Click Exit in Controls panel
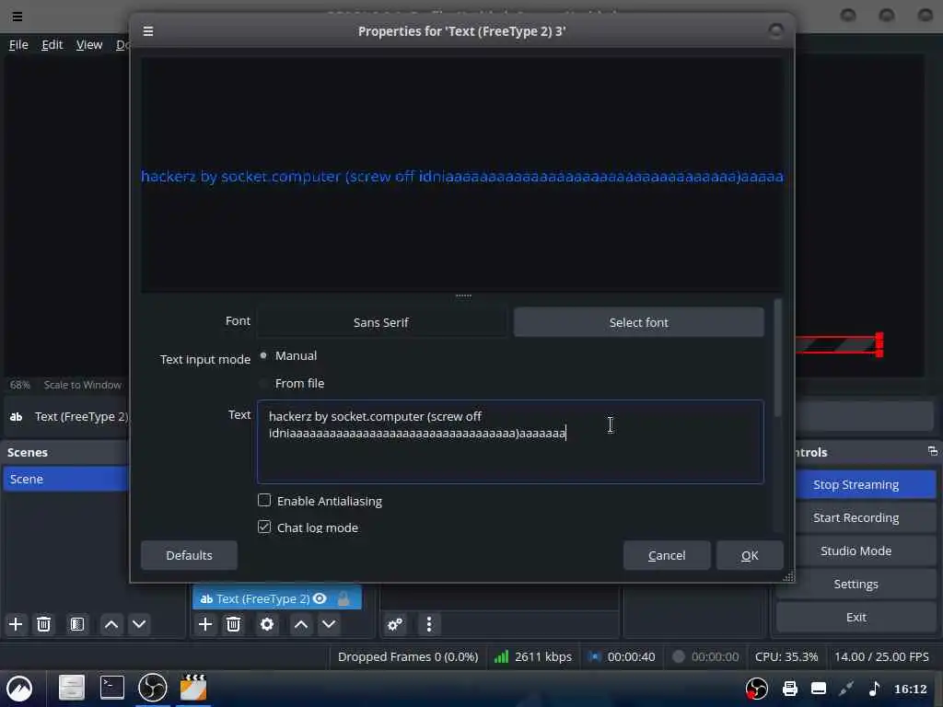The width and height of the screenshot is (943, 707). tap(856, 617)
